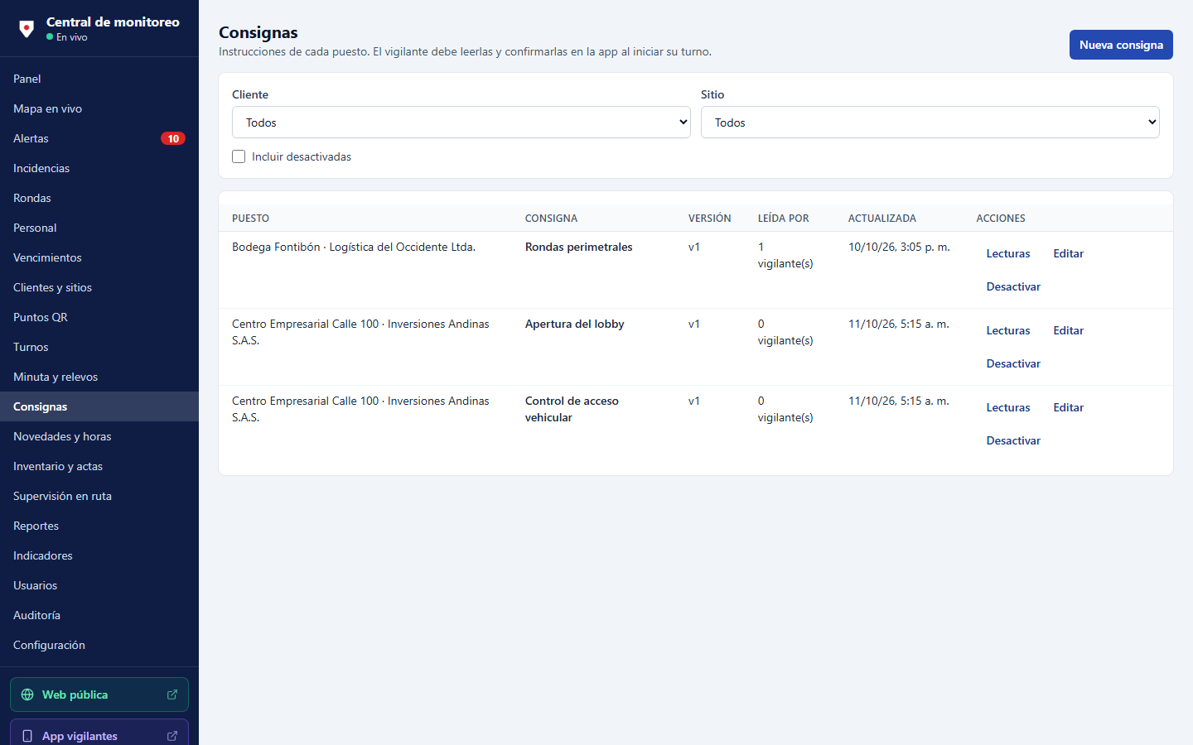
Task: Open the Sitio dropdown
Action: 930,123
